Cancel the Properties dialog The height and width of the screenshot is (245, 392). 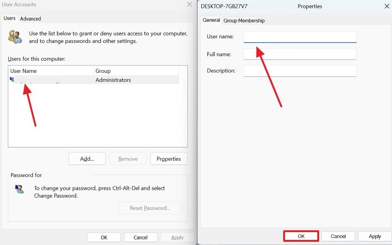coord(338,236)
